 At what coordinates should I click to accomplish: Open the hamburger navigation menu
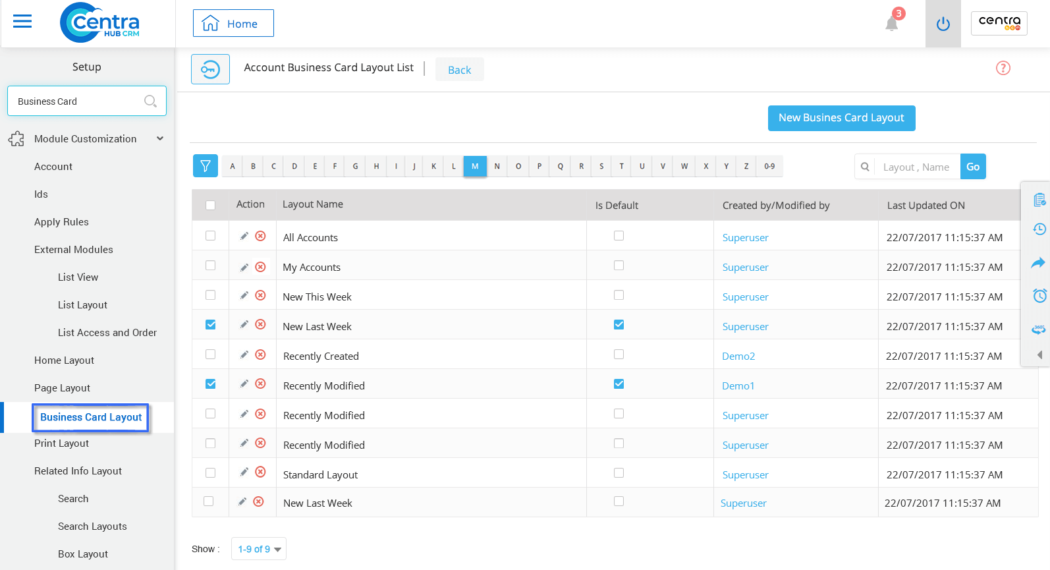click(x=22, y=22)
